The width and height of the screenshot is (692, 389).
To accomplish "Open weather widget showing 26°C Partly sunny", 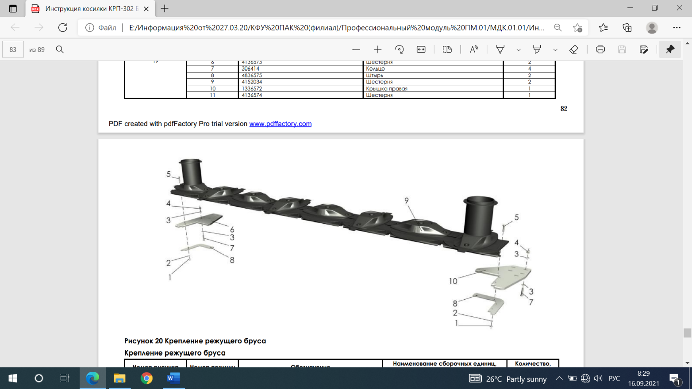I will coord(508,379).
